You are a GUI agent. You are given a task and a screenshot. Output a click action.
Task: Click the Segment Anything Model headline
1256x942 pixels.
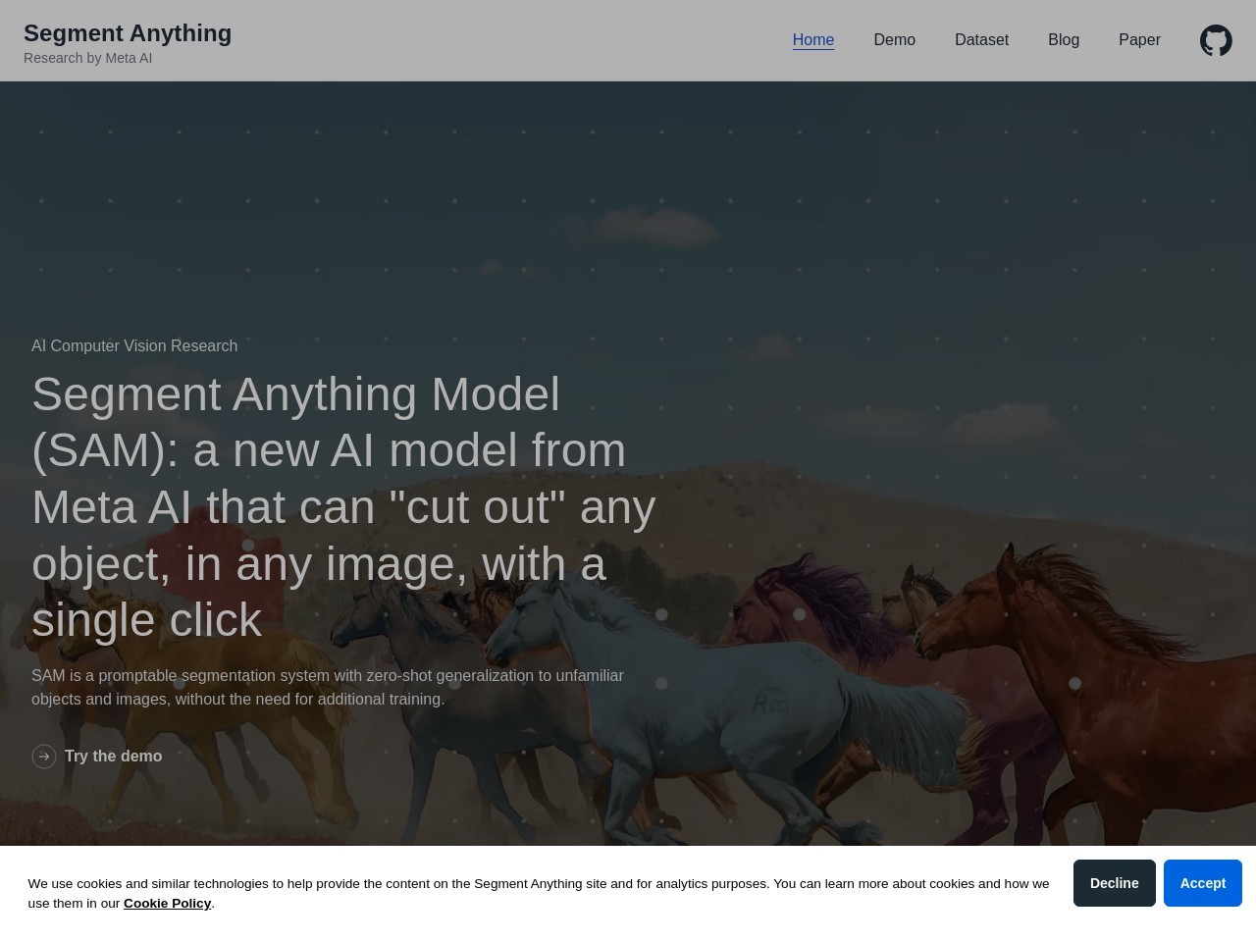coord(343,506)
